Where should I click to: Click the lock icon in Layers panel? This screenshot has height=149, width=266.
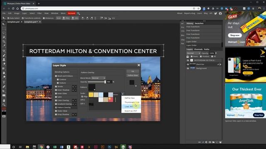187,56
